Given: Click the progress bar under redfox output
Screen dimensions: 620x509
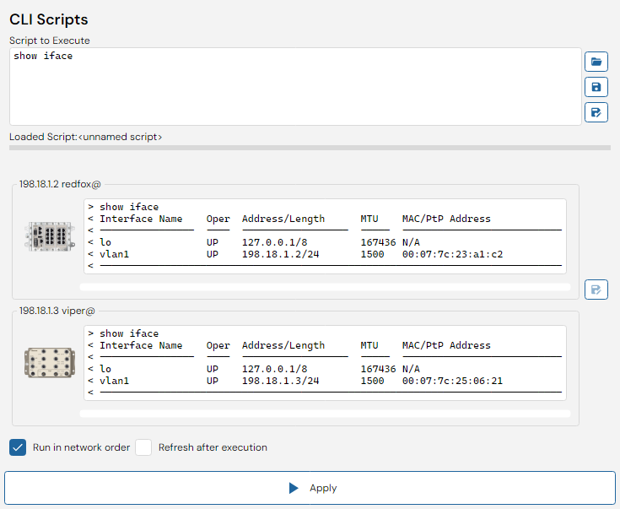Looking at the screenshot, I should 325,287.
